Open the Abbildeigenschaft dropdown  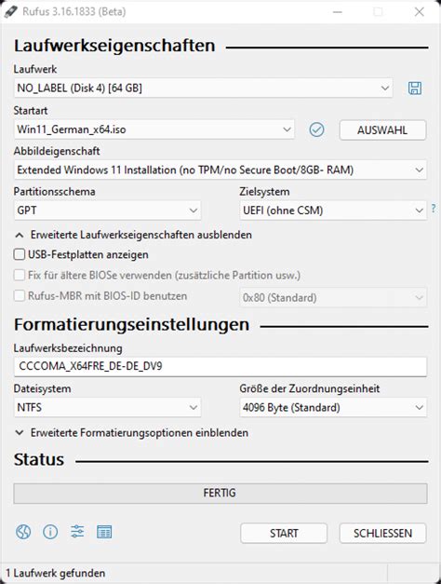(220, 170)
